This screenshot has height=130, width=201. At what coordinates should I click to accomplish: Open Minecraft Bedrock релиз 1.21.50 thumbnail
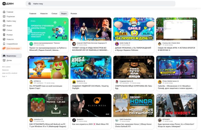48,105
